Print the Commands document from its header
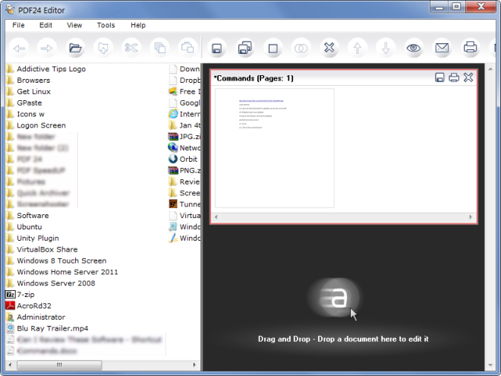 click(x=454, y=77)
